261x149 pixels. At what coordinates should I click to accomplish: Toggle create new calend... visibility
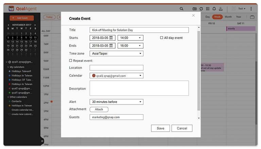(x=10, y=114)
